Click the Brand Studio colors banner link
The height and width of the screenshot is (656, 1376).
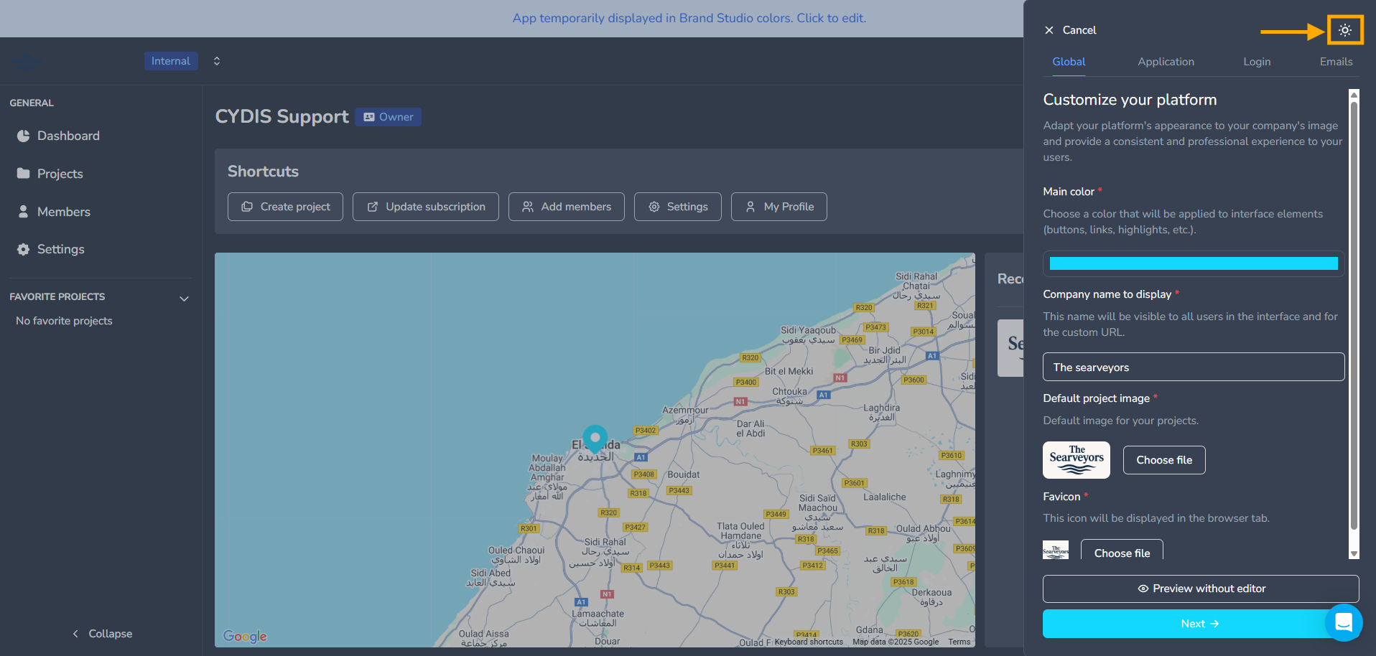(x=689, y=18)
